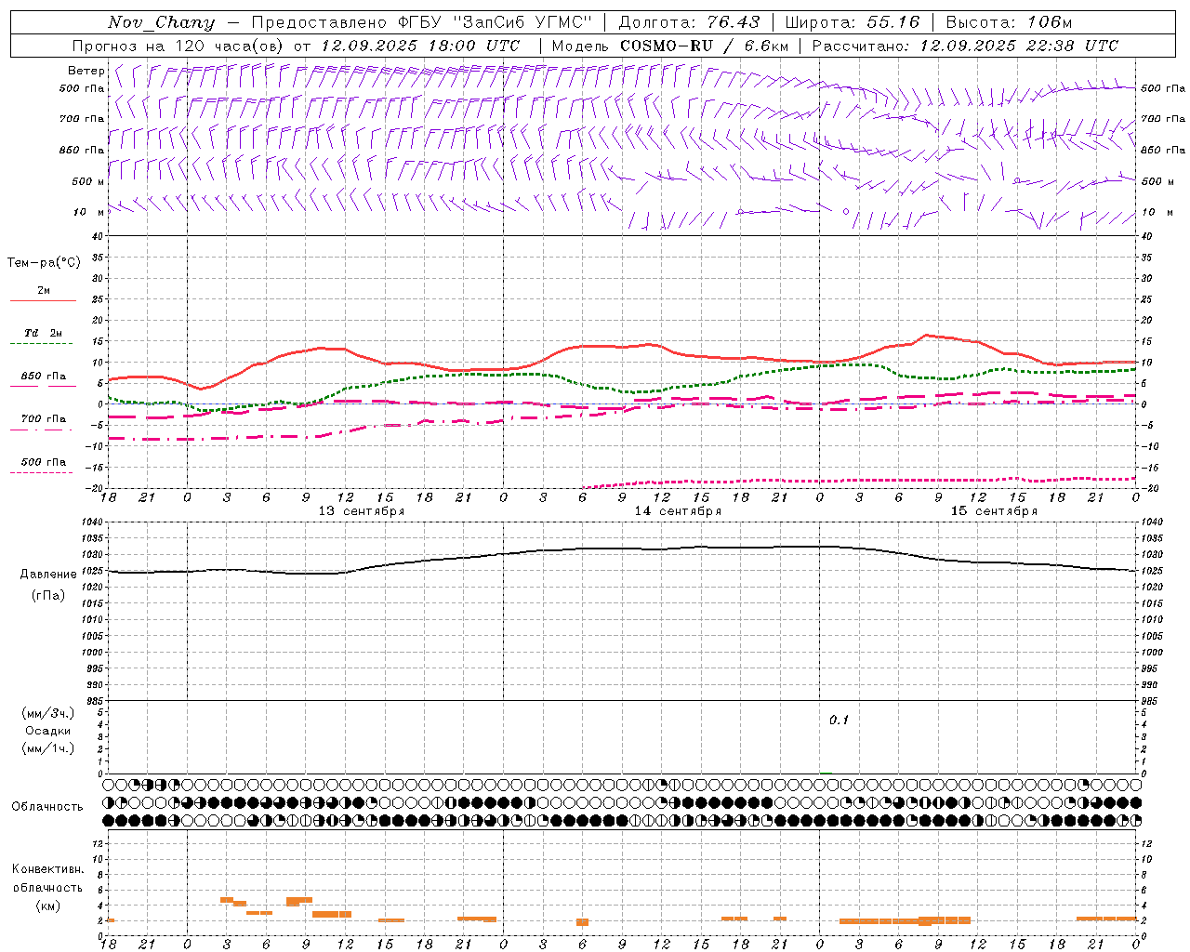Click the Ветер panel label

[86, 71]
